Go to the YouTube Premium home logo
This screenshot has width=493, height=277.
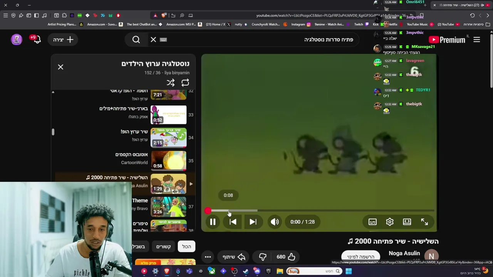click(x=447, y=40)
